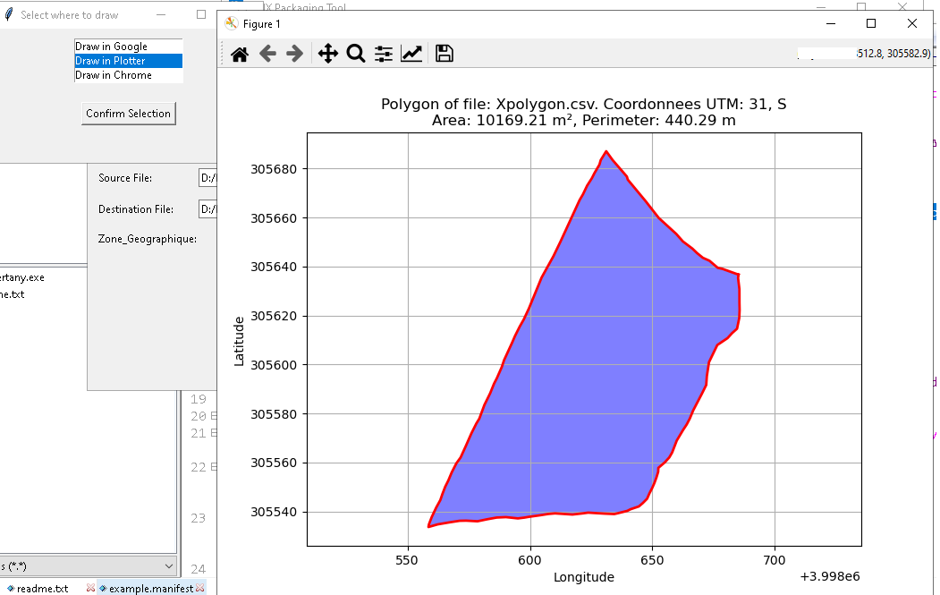
Task: Select the Zoom to rectangle tool
Action: [x=355, y=55]
